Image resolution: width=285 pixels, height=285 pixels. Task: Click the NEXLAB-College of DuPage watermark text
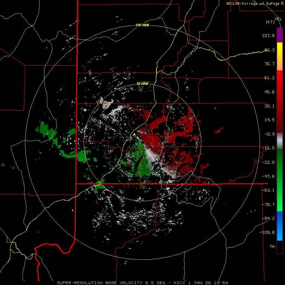pos(255,3)
